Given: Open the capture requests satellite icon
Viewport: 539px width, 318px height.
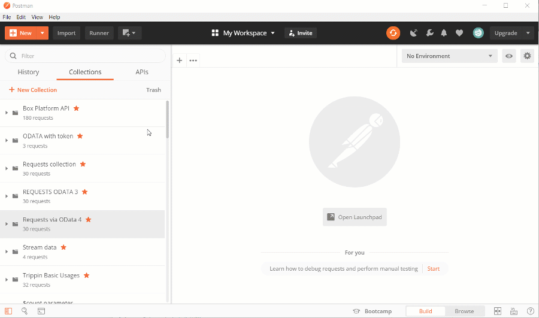Looking at the screenshot, I should click(413, 33).
